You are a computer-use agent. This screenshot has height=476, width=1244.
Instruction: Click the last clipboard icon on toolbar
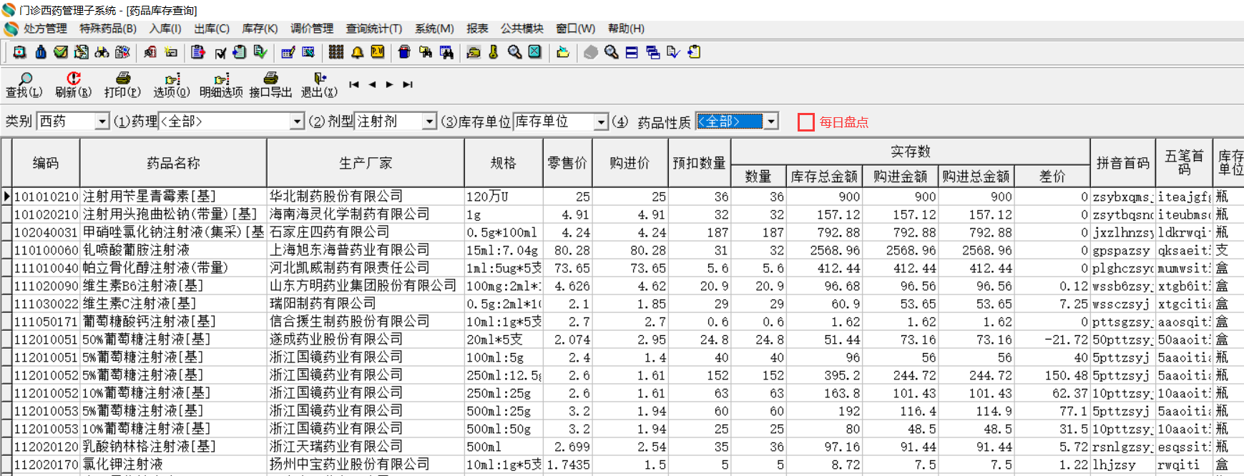pyautogui.click(x=694, y=52)
